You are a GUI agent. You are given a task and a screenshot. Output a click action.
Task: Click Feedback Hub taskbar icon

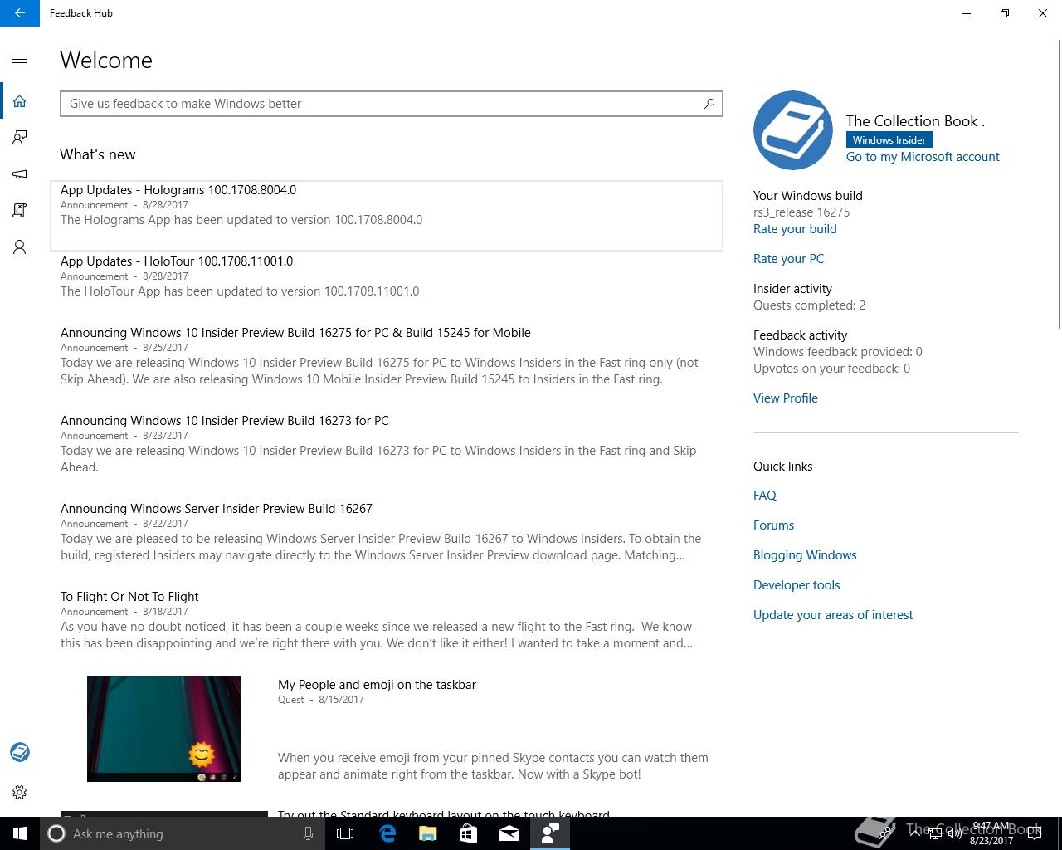[550, 833]
